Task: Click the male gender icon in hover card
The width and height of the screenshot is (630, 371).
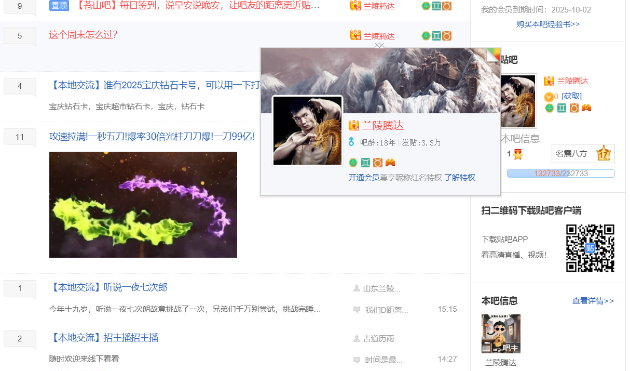Action: tap(351, 142)
